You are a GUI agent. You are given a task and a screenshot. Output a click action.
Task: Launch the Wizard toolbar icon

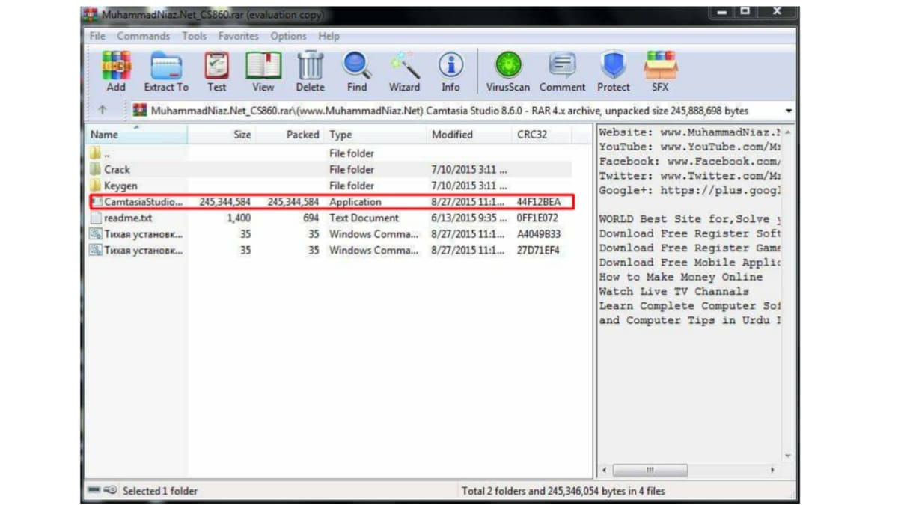point(404,66)
